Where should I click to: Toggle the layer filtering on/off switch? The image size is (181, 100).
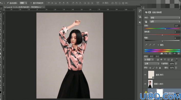click(x=177, y=59)
